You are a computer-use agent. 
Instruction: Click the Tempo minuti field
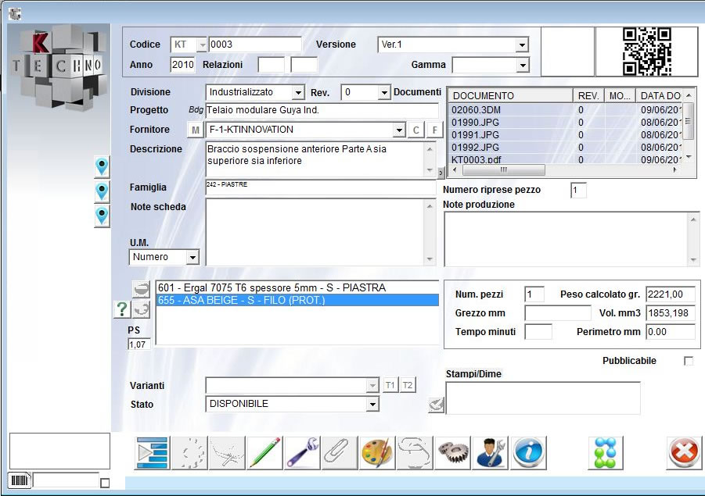[538, 332]
